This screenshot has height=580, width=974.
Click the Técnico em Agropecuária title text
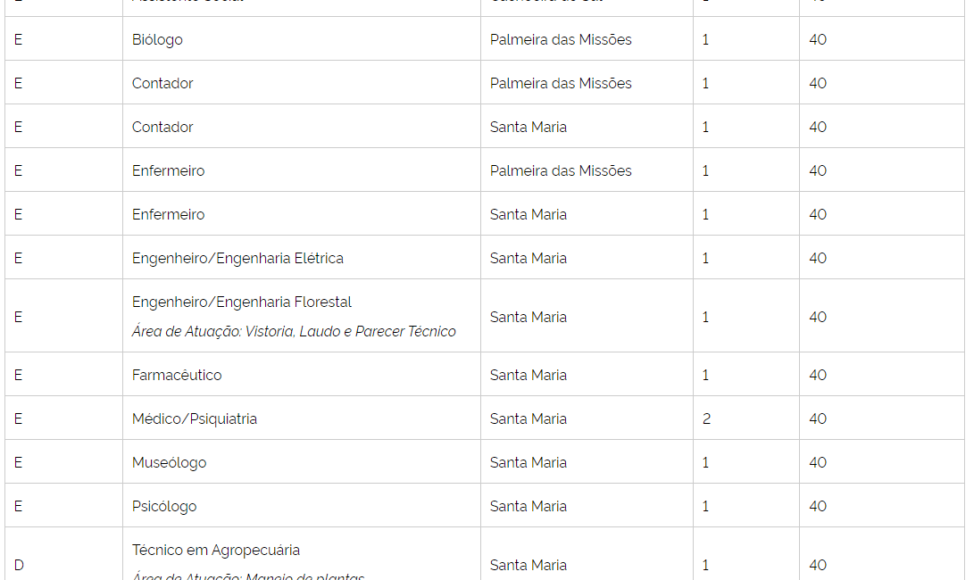216,550
